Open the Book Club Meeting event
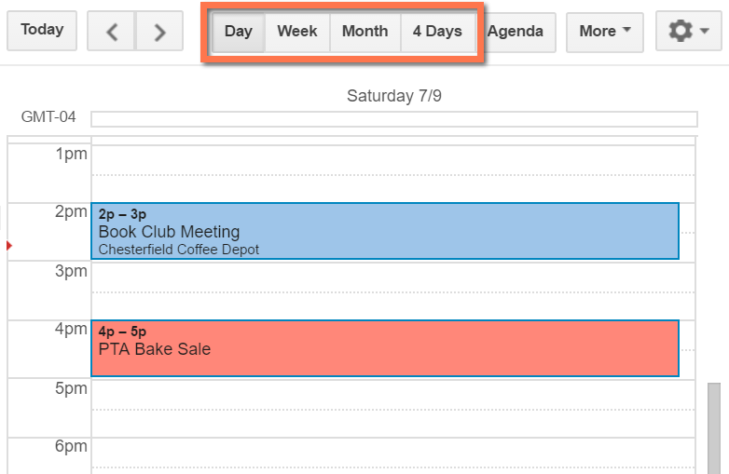 [x=384, y=231]
